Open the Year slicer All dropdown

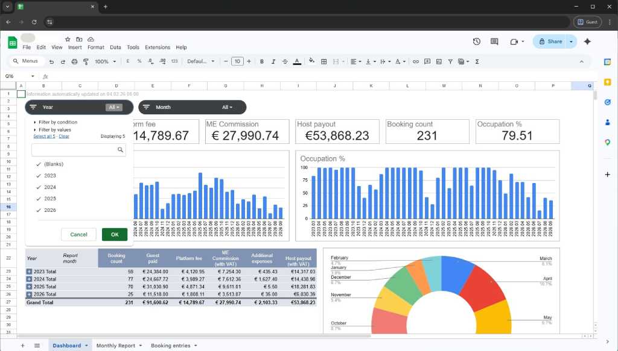(x=114, y=107)
